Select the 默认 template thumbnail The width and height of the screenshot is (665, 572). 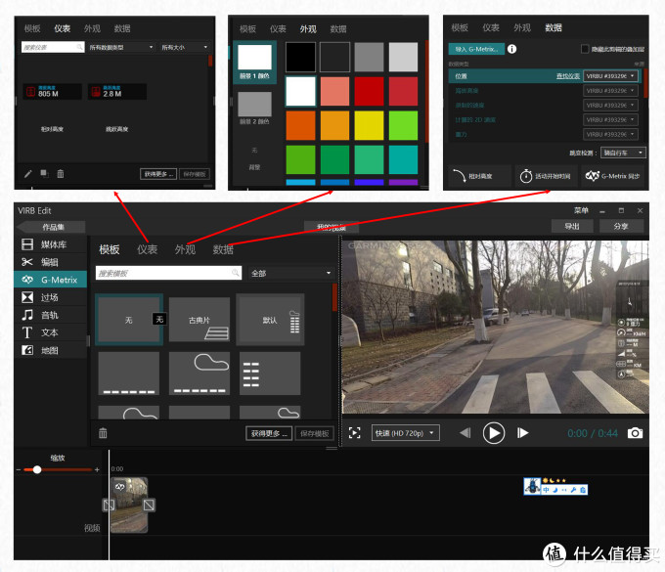coord(270,319)
